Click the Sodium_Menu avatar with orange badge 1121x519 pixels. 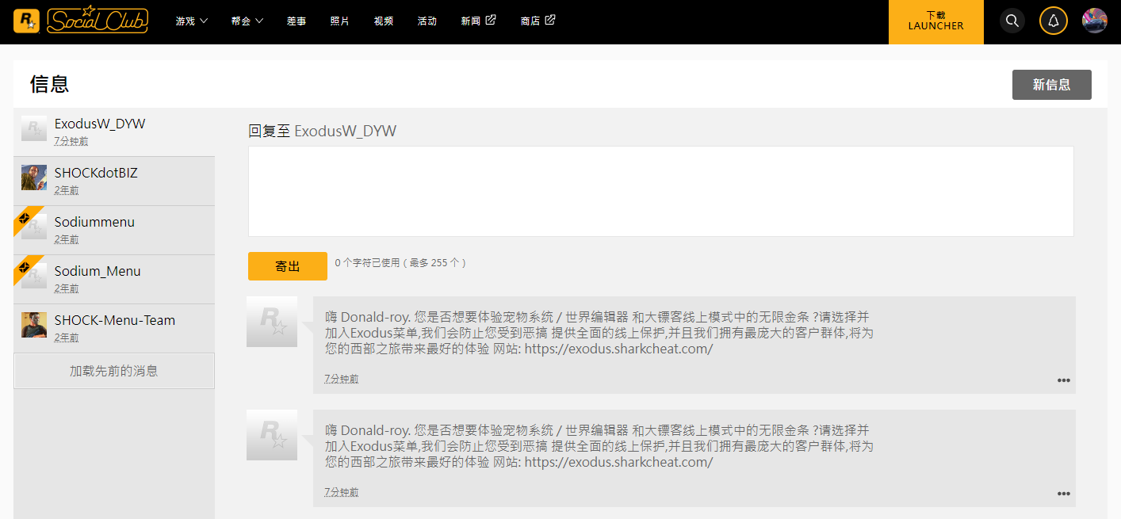point(34,276)
